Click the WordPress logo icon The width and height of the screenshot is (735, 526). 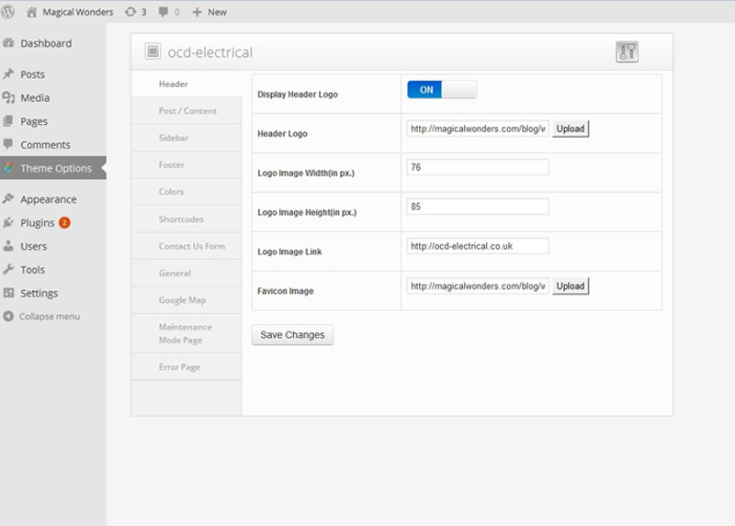[8, 12]
